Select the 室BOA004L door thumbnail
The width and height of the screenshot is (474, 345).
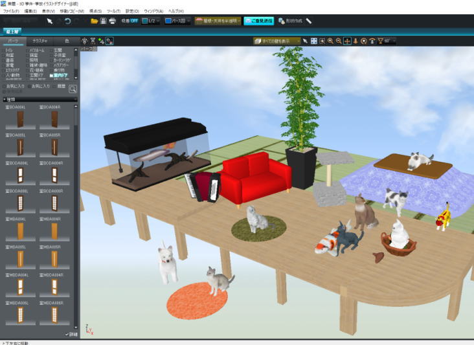[x=21, y=118]
